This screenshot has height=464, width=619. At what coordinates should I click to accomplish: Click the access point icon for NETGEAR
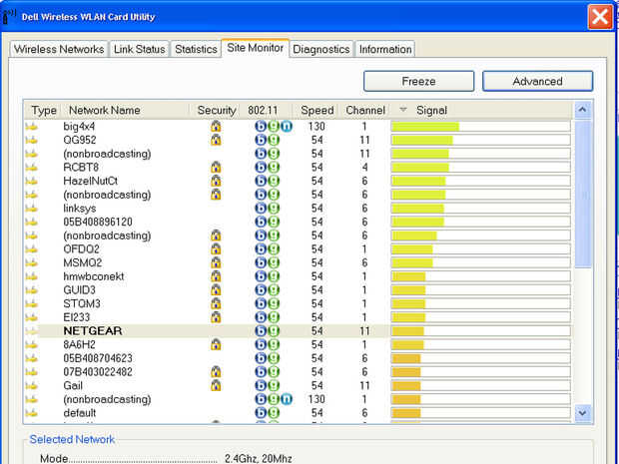[x=32, y=331]
